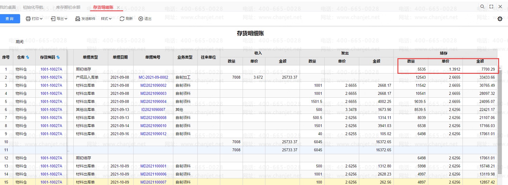Select issue quantity 6045 in row 10
Image resolution: width=508 pixels, height=185 pixels.
312,142
